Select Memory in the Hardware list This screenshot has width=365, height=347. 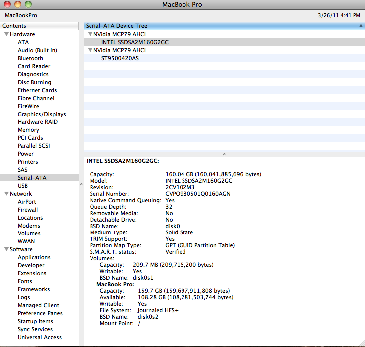pyautogui.click(x=29, y=130)
